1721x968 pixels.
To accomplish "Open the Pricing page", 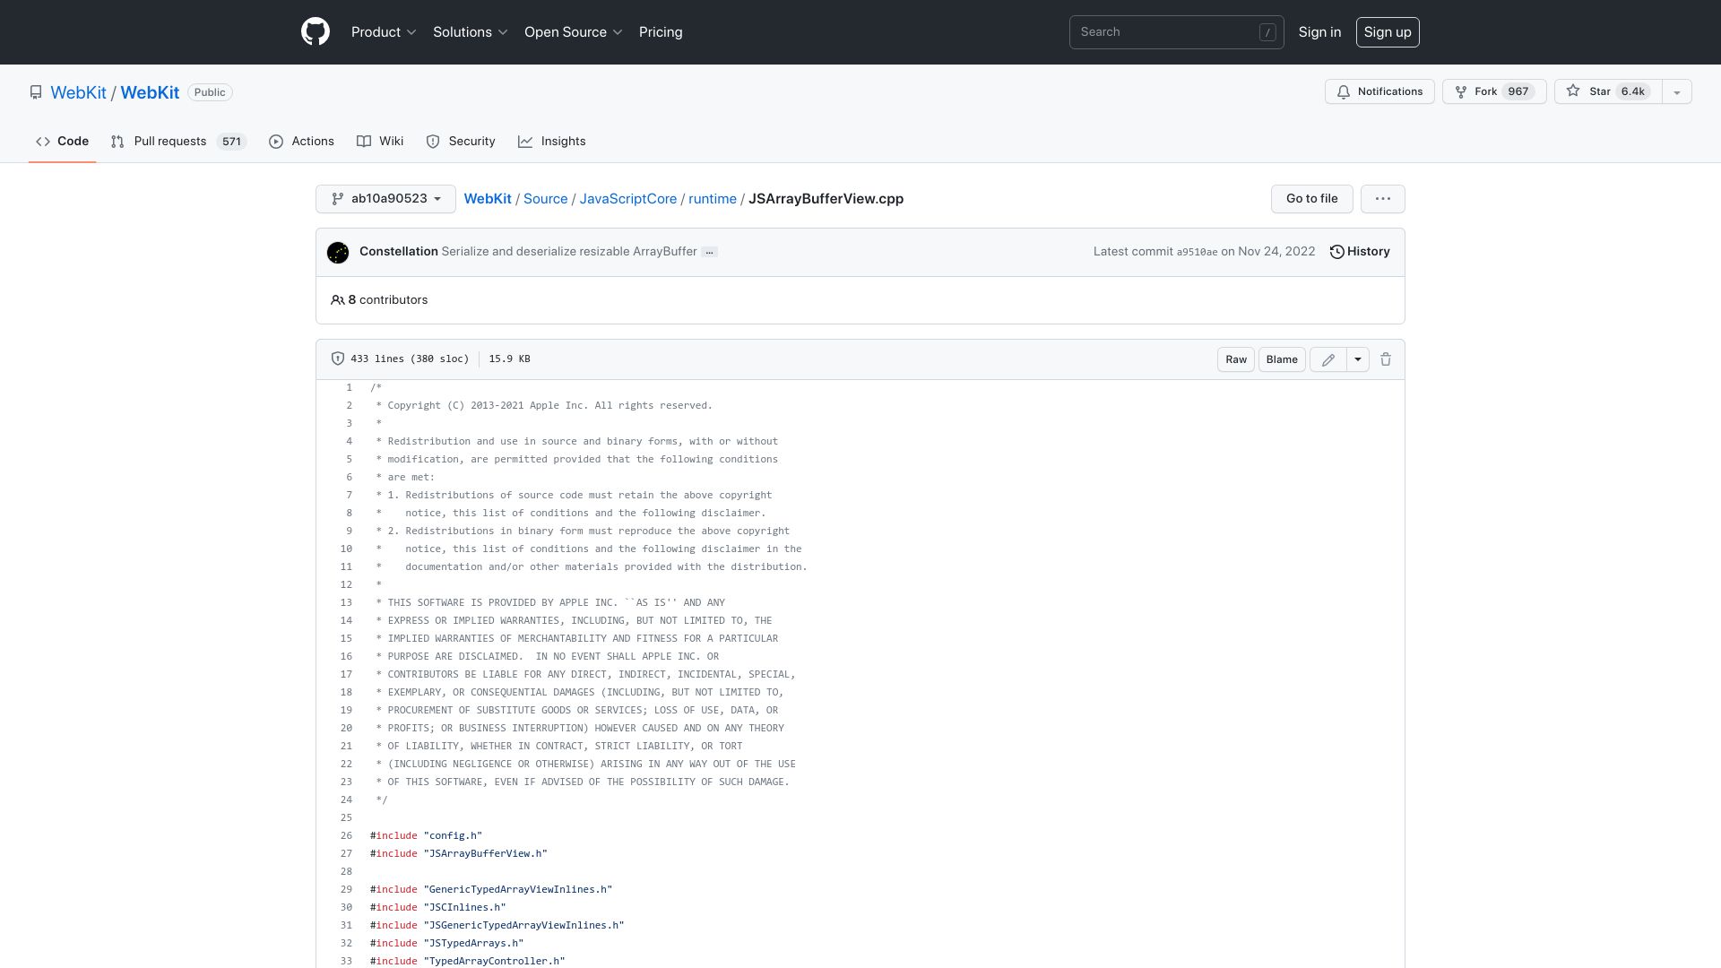I will tap(661, 32).
